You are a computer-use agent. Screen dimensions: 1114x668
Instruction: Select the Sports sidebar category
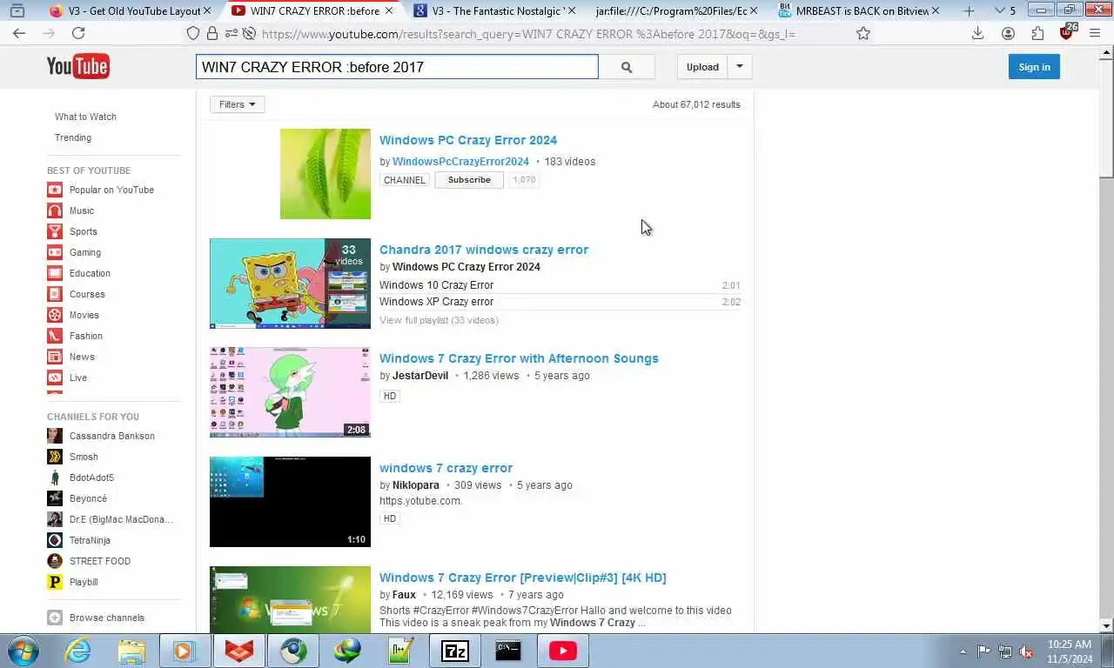[x=84, y=231]
